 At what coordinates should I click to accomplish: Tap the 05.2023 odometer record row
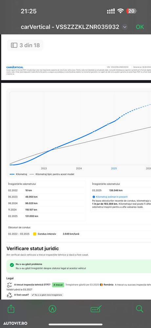(x=46, y=197)
